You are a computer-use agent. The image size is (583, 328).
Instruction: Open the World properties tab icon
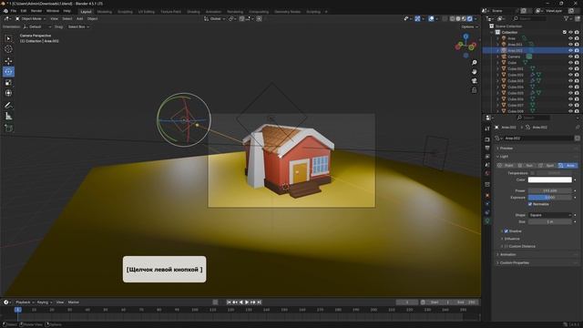tap(487, 173)
